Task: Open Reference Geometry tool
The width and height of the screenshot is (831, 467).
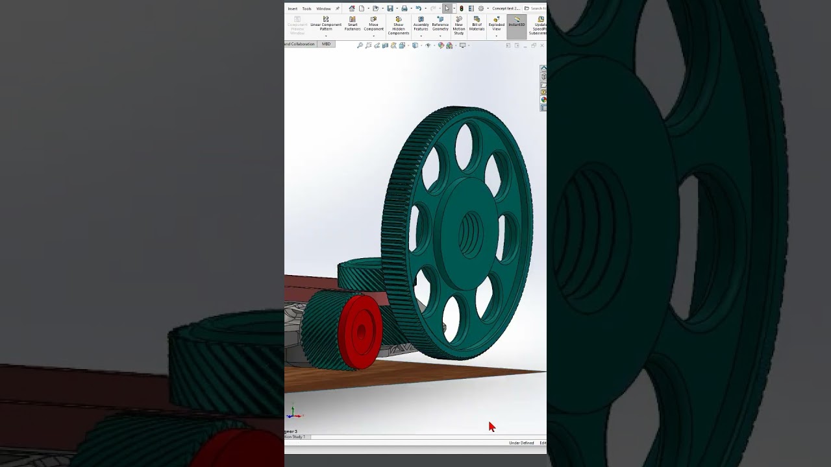Action: point(440,24)
